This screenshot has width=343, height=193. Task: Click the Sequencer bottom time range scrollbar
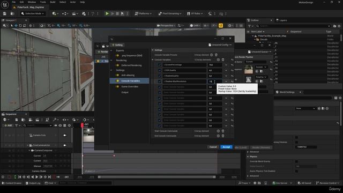point(156,177)
